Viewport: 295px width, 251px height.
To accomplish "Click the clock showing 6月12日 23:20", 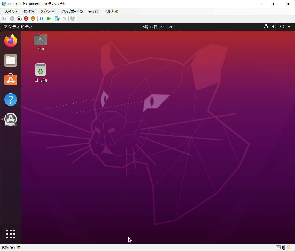I will point(158,27).
